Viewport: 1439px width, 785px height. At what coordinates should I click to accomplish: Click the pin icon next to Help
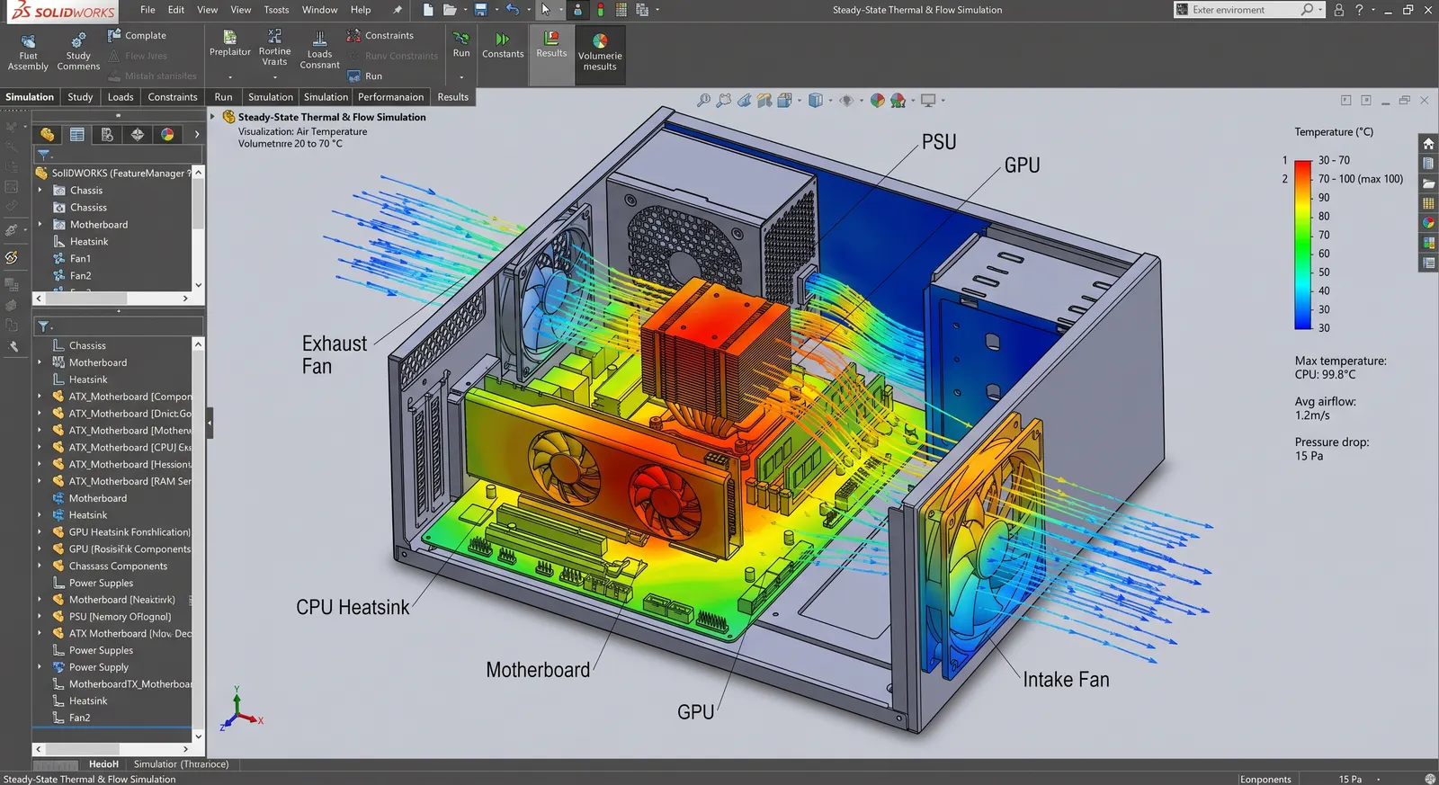[x=398, y=10]
